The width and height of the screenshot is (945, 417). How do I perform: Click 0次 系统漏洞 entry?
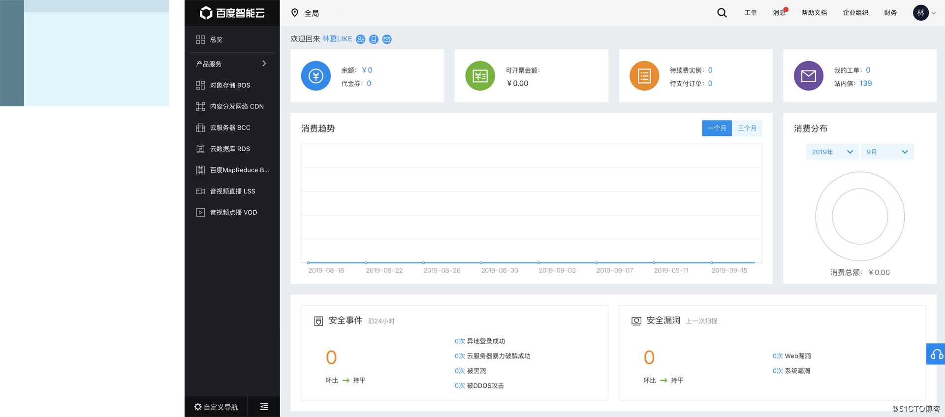(x=791, y=371)
